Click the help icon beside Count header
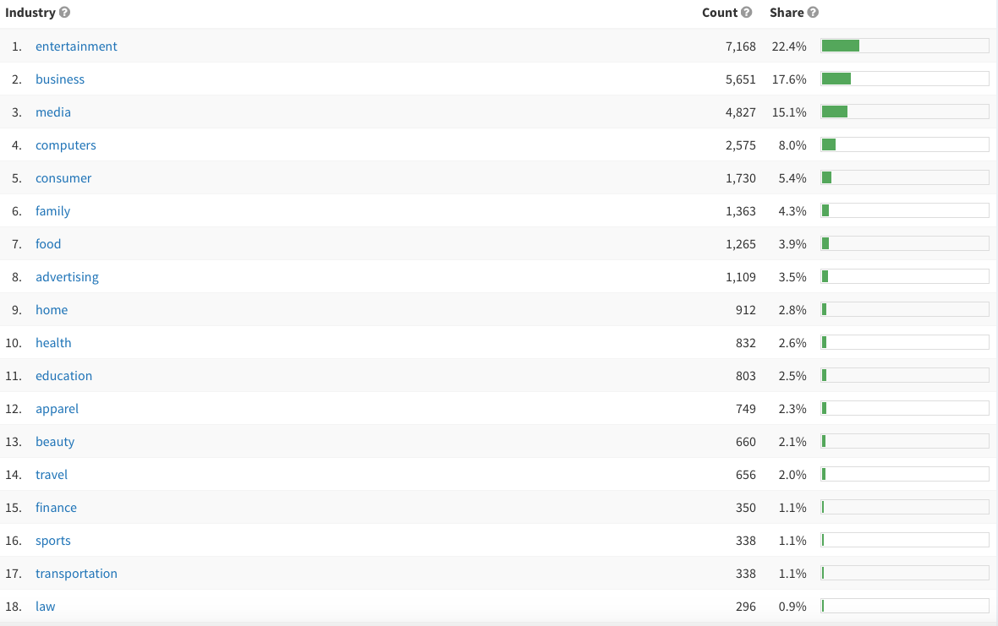Viewport: 998px width, 626px height. tap(746, 13)
